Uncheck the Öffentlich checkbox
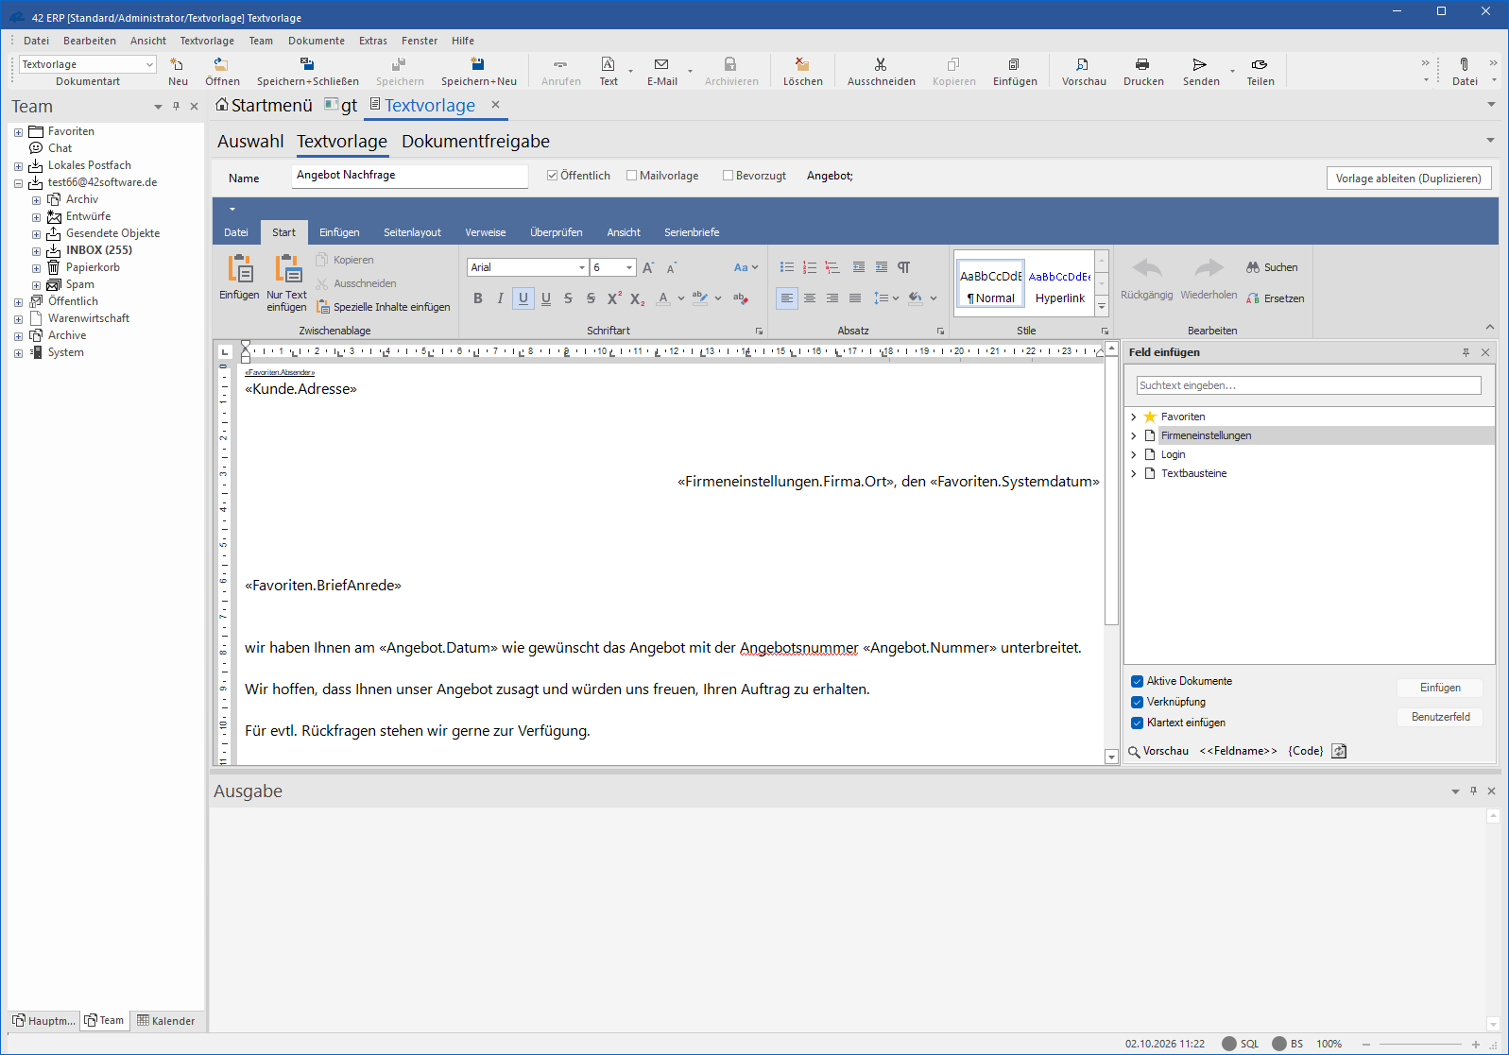 (553, 176)
